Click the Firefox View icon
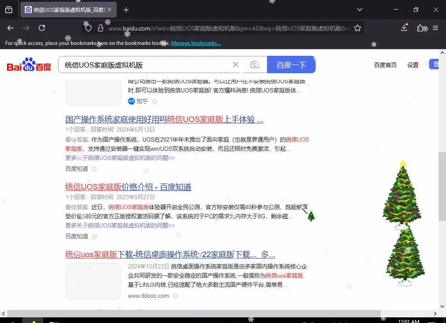446x323 pixels. 9,10
